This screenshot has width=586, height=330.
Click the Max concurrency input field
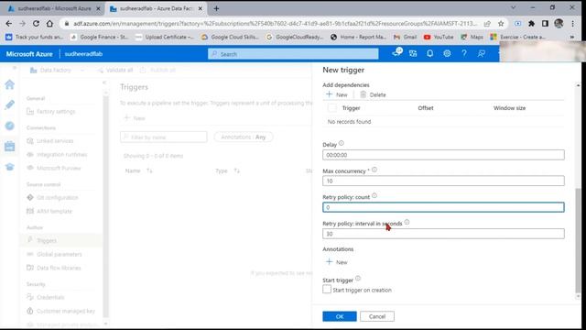click(x=443, y=181)
